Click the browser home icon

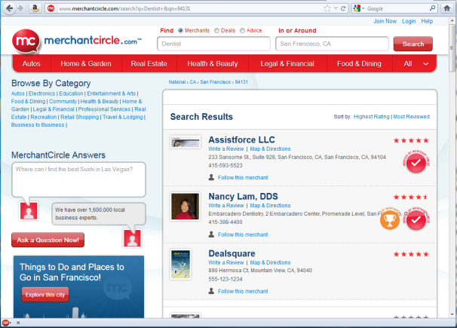point(446,8)
